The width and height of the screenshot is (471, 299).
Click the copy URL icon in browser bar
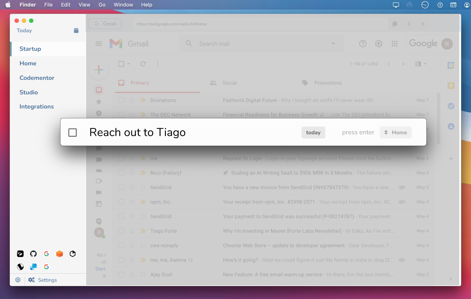pyautogui.click(x=395, y=24)
